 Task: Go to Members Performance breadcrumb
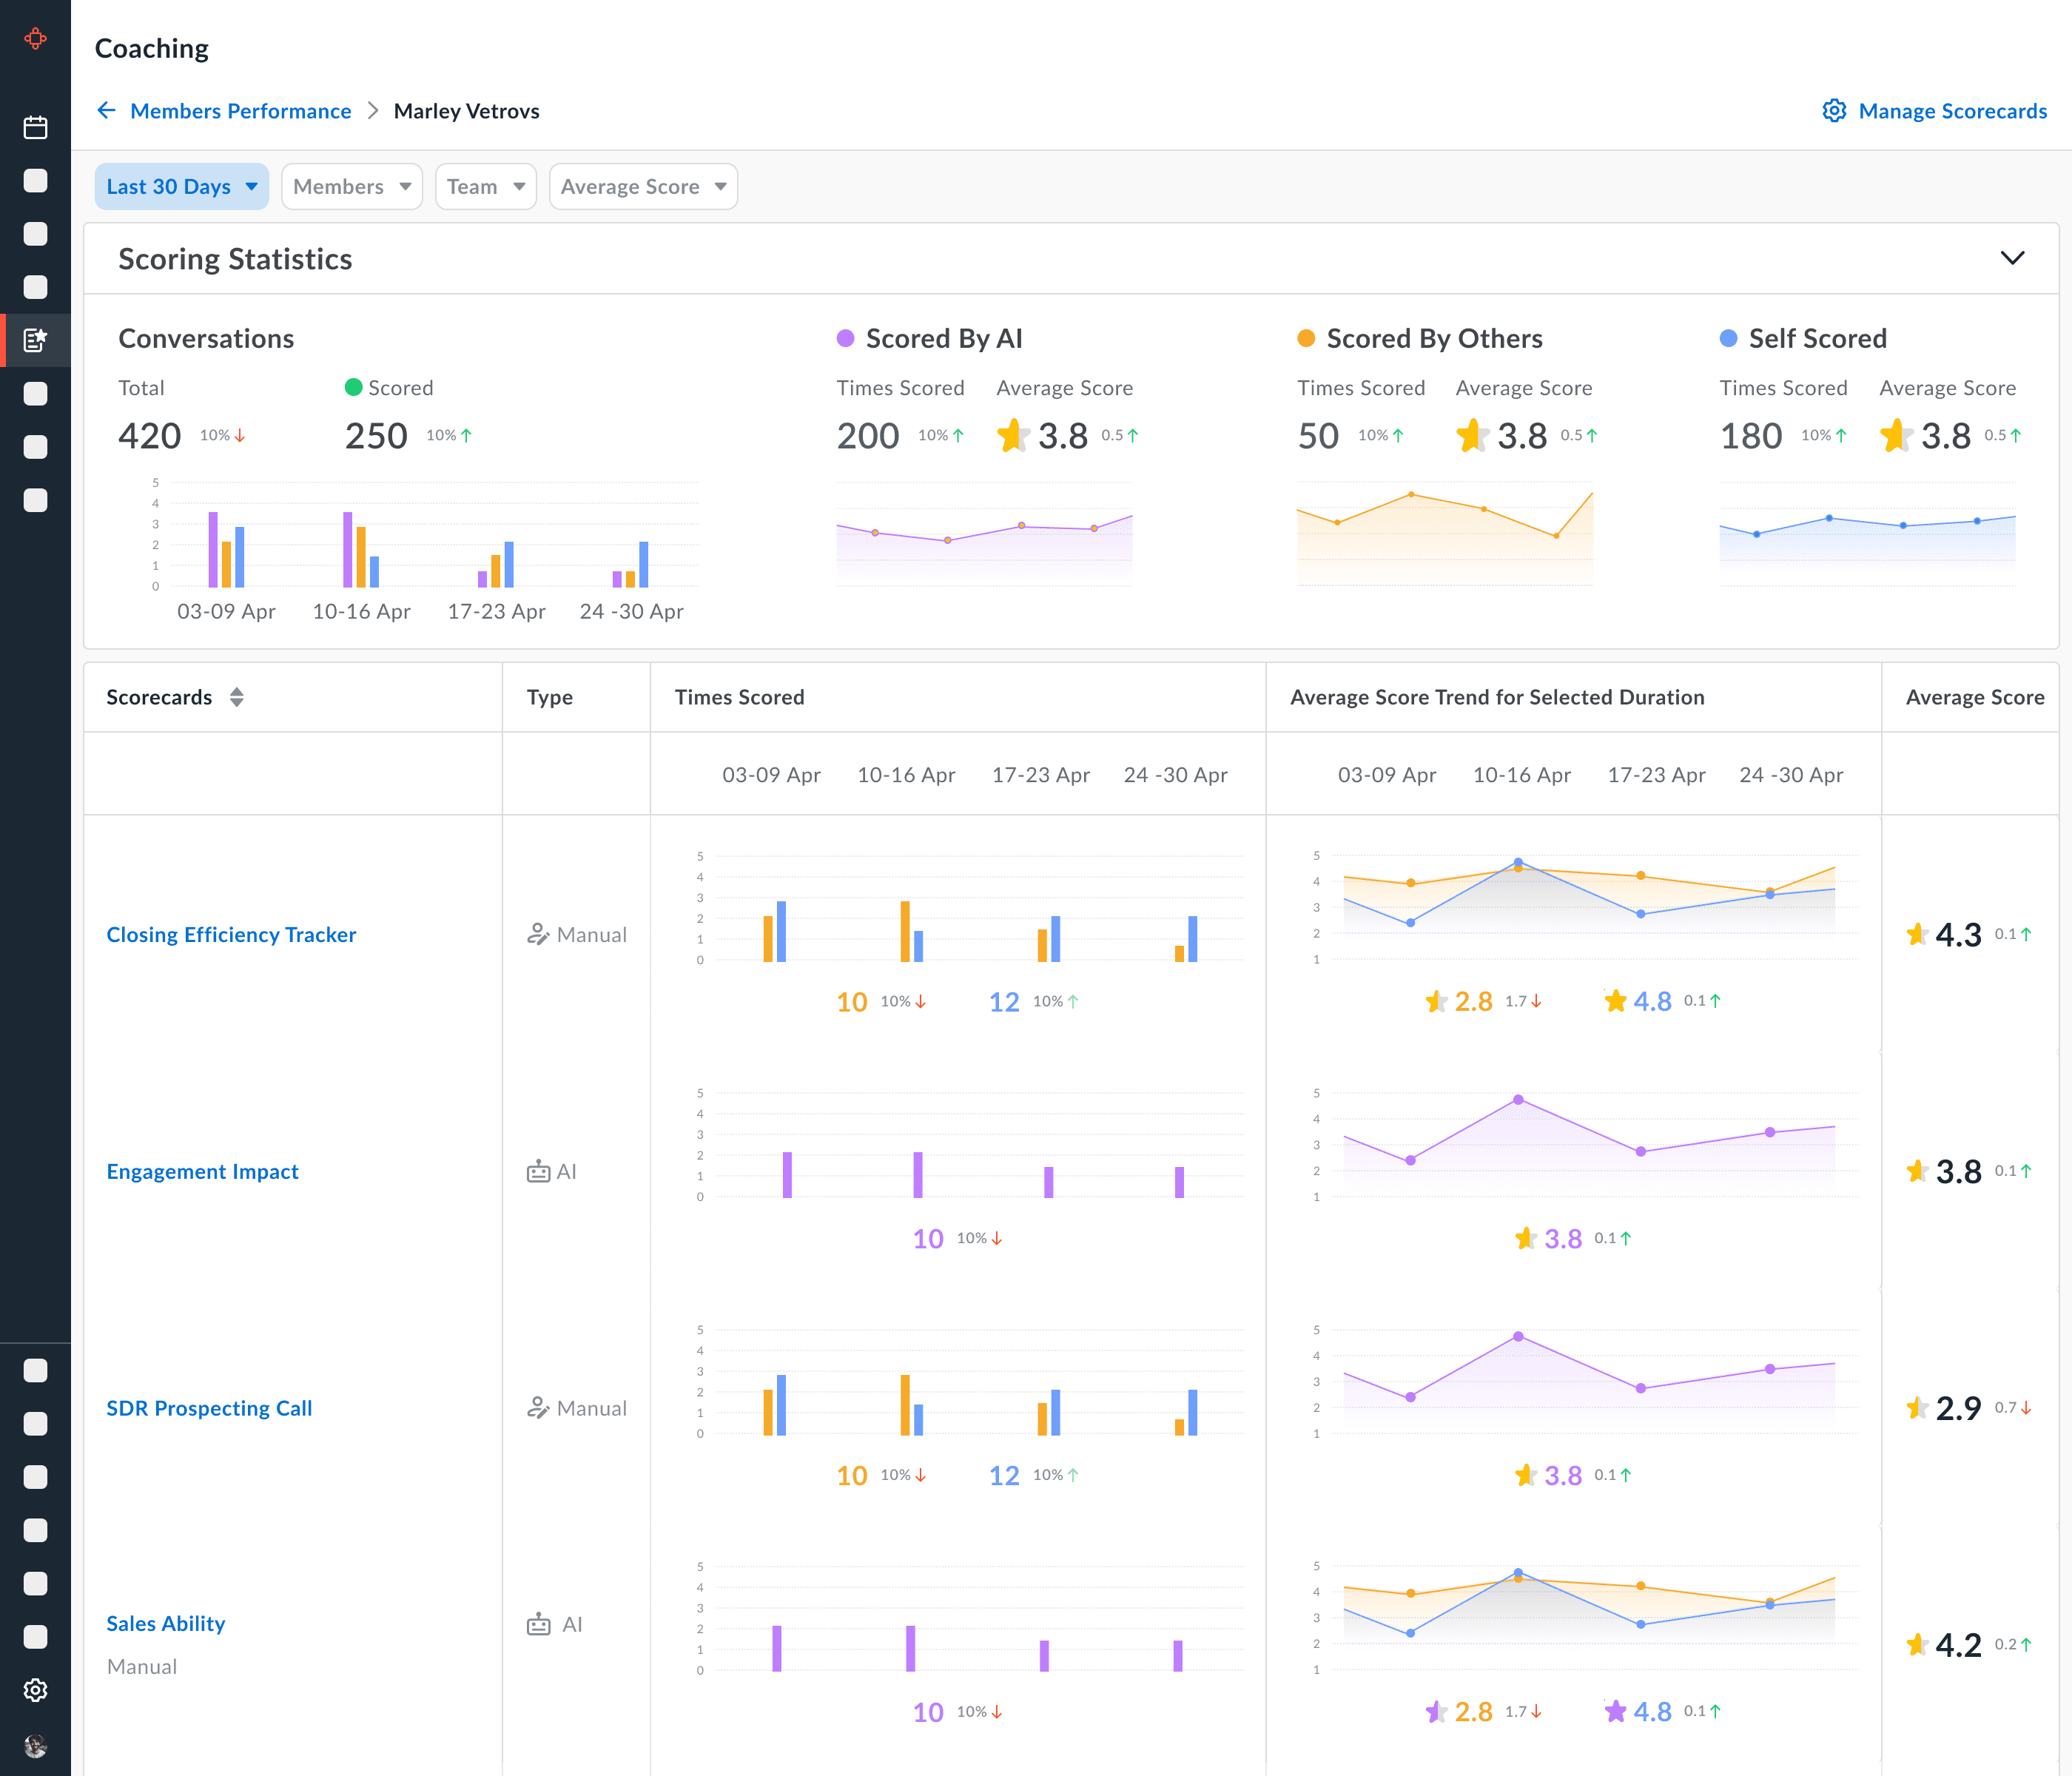tap(240, 110)
